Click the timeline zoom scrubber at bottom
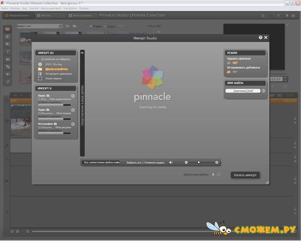301x241 pixels. tap(28, 232)
